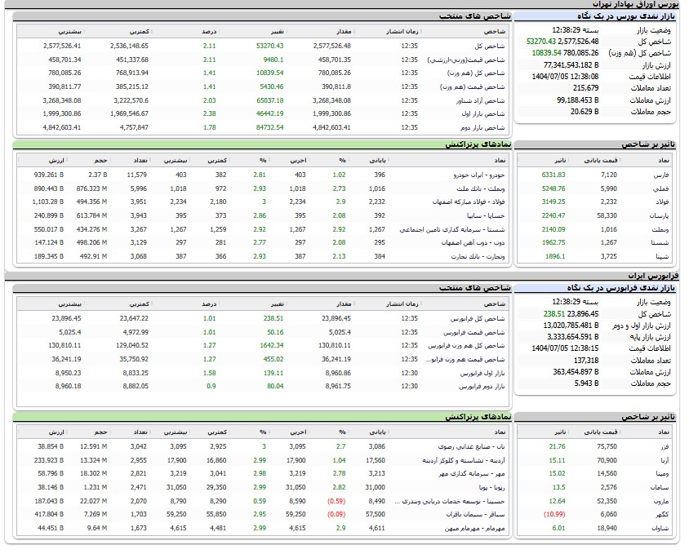Click شاخص قیمت (هم وزن) index row
Image resolution: width=689 pixels, height=554 pixels.
[x=263, y=86]
